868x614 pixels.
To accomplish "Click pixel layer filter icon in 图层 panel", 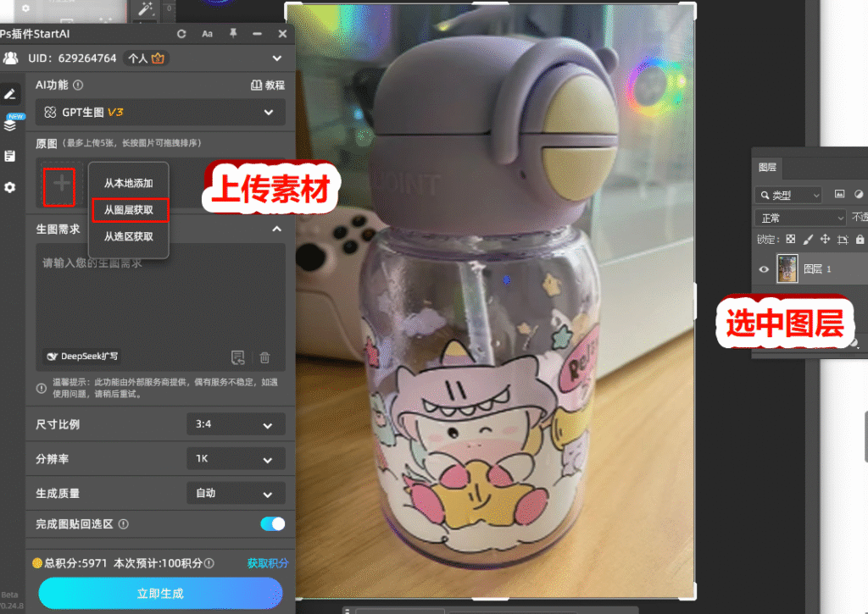I will (x=840, y=194).
